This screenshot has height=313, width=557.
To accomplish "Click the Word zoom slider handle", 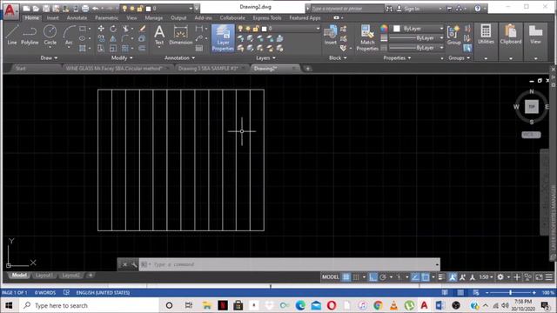I will pos(511,292).
